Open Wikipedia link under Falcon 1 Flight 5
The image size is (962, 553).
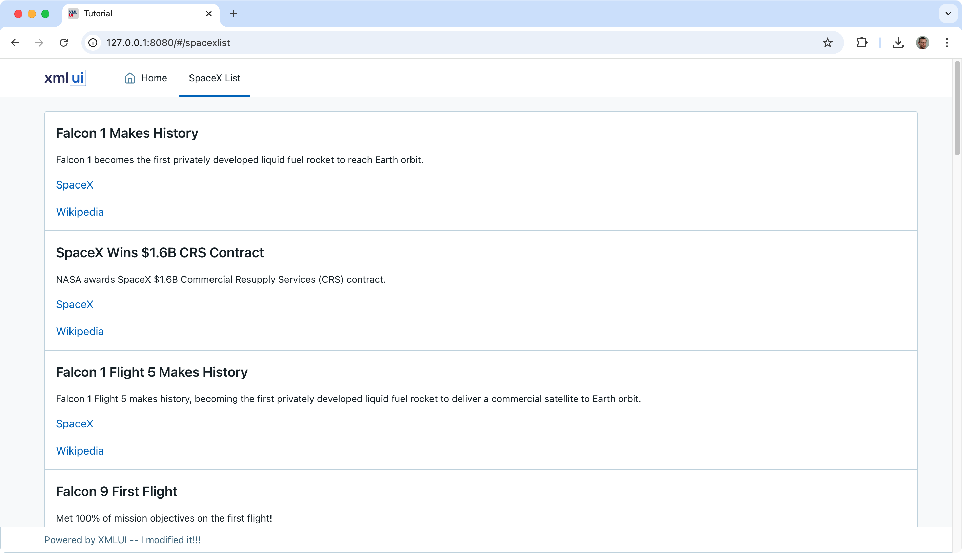pos(80,450)
